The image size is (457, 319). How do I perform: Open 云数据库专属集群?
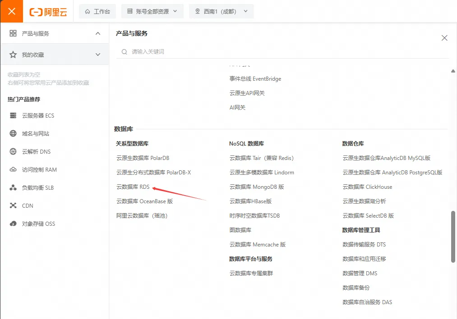[251, 273]
